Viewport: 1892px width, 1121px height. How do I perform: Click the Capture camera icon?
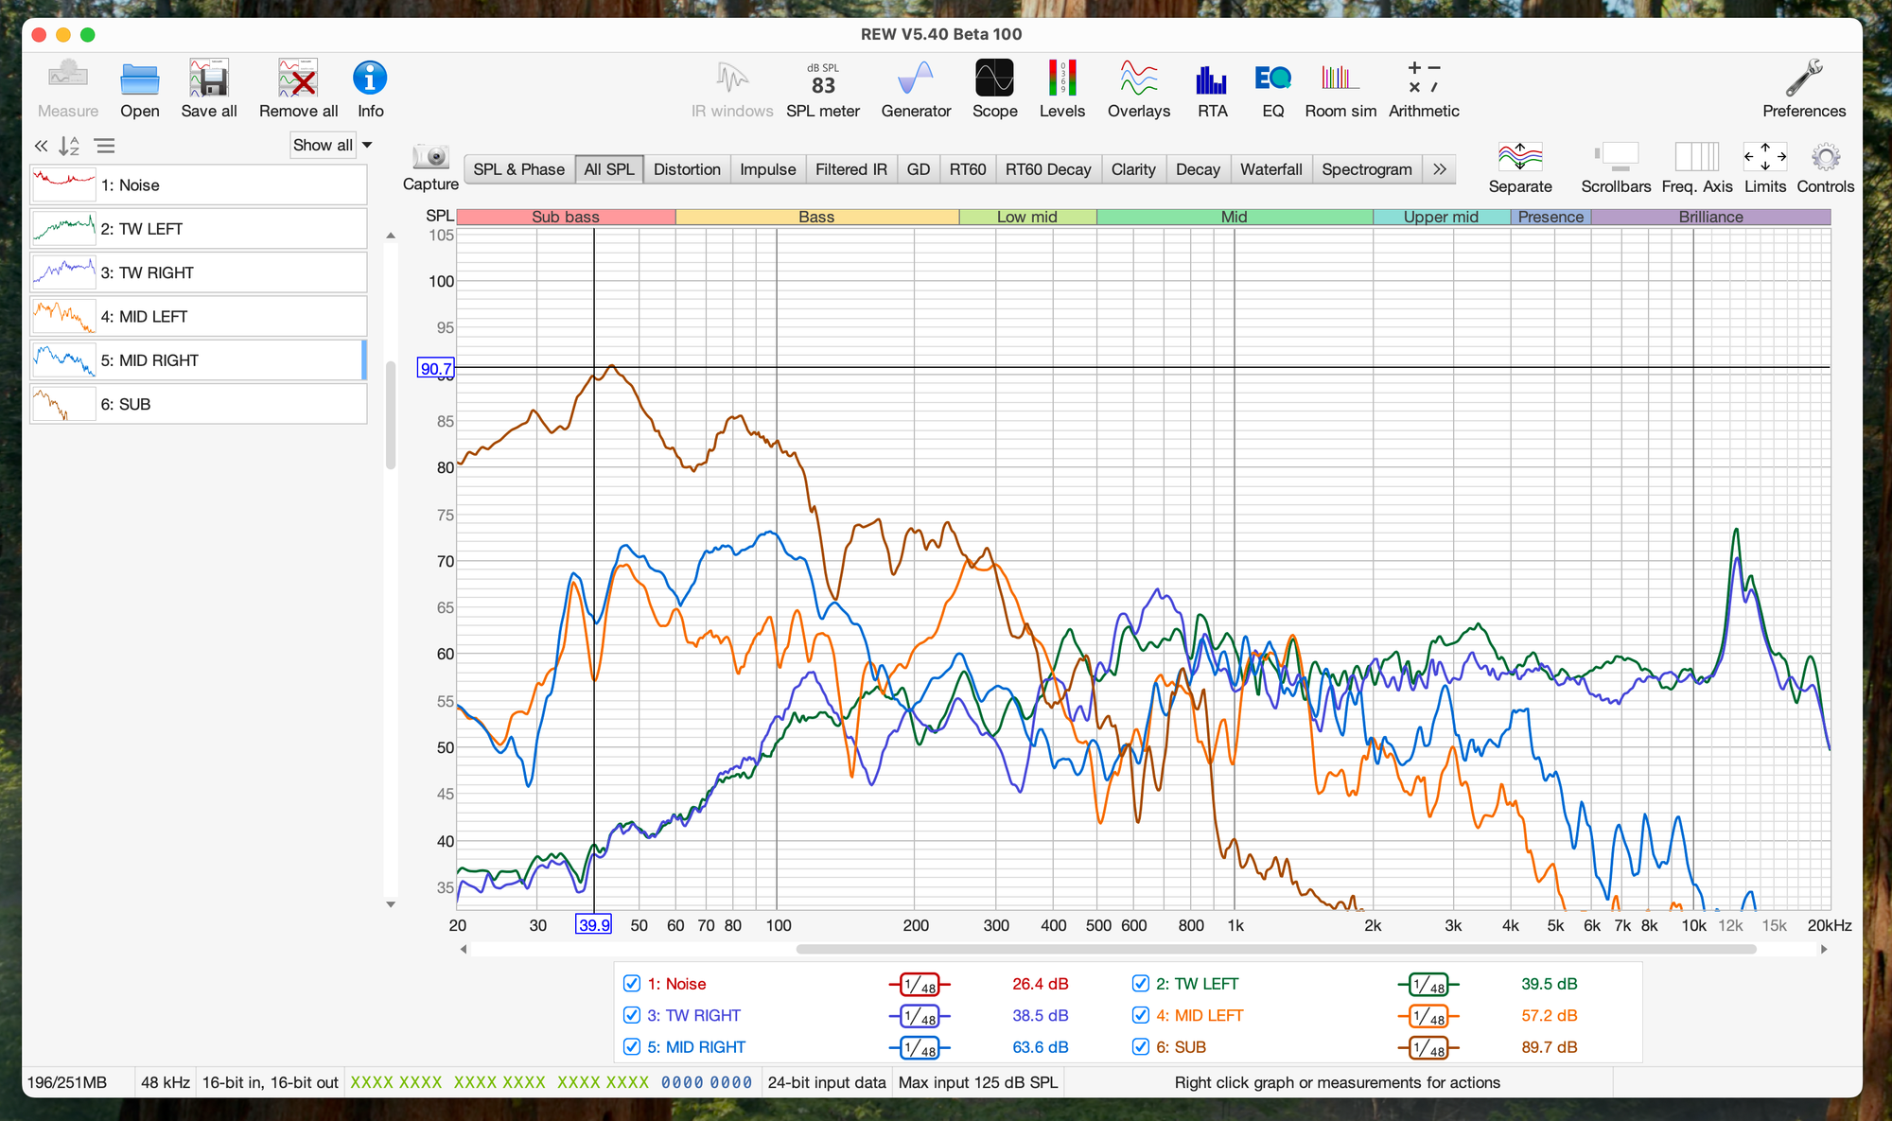tap(430, 158)
